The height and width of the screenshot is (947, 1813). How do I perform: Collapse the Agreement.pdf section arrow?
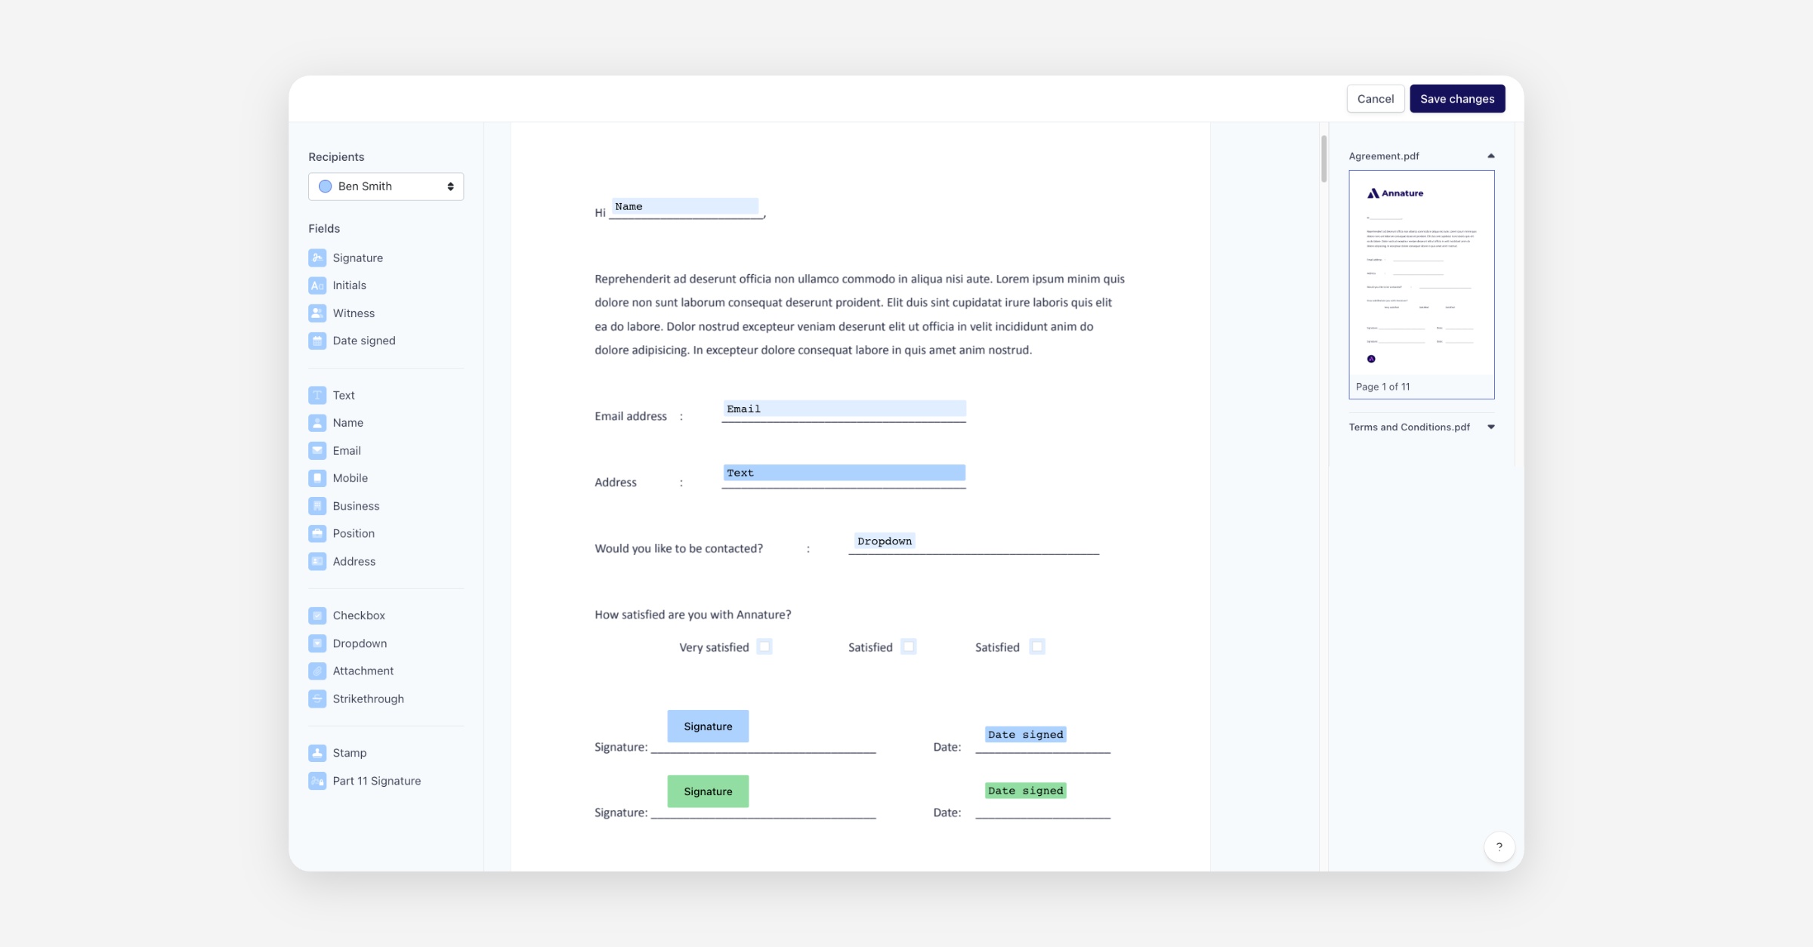pos(1490,156)
